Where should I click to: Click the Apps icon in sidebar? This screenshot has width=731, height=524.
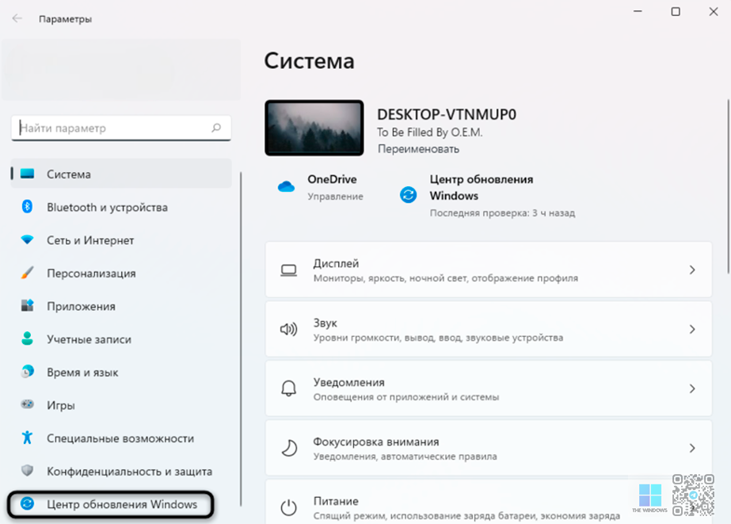27,306
